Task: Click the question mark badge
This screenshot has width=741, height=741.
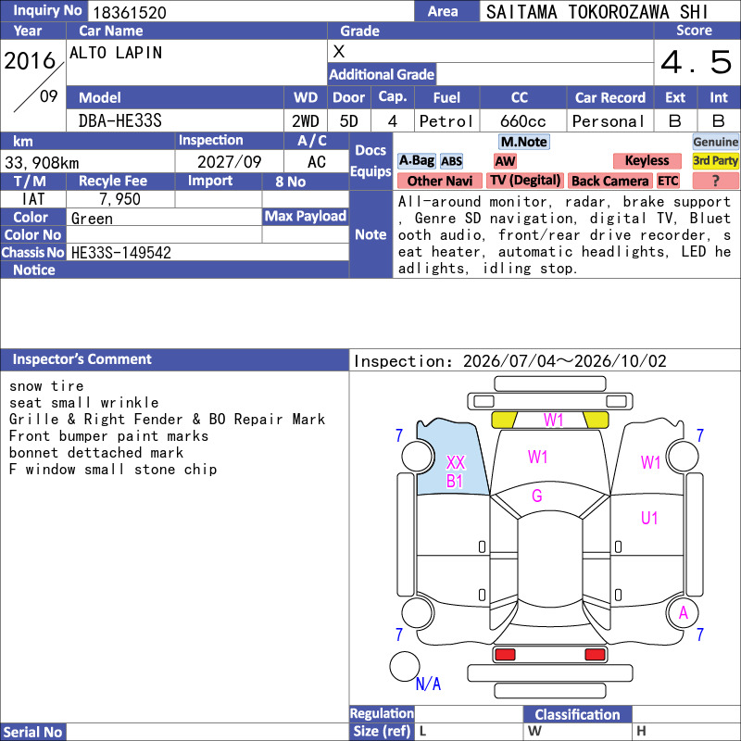Action: tap(715, 181)
